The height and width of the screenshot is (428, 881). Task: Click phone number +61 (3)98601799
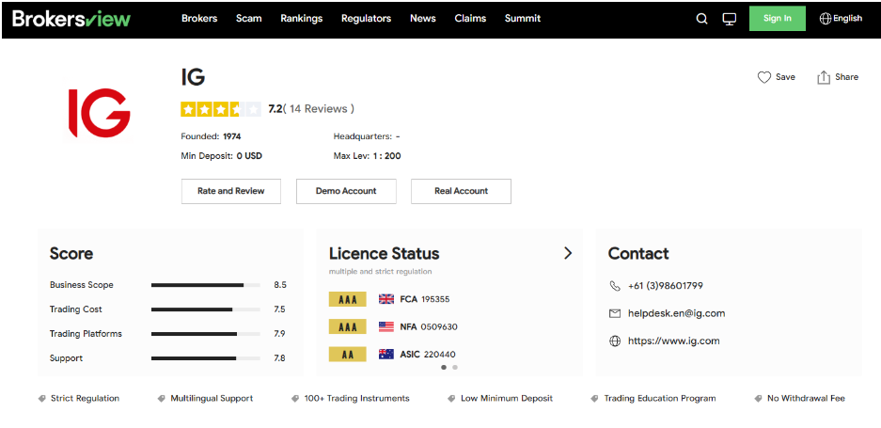click(666, 286)
